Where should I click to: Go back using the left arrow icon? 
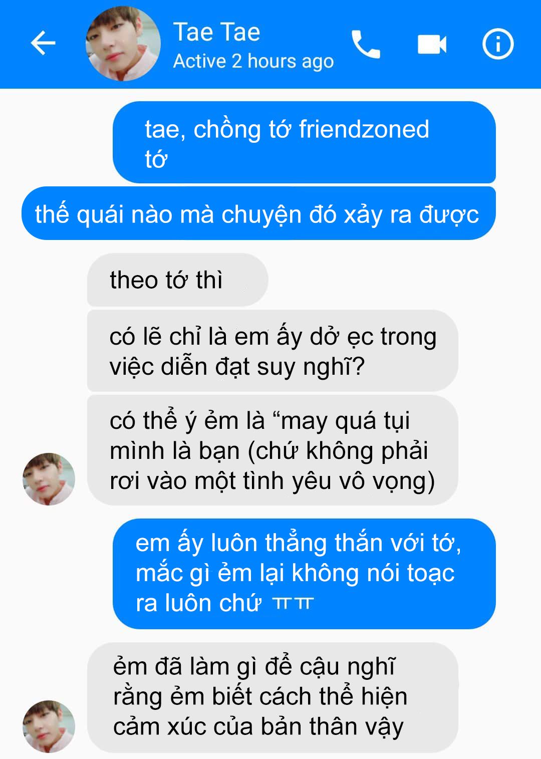[43, 43]
